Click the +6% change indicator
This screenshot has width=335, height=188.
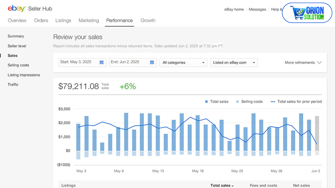coord(128,86)
